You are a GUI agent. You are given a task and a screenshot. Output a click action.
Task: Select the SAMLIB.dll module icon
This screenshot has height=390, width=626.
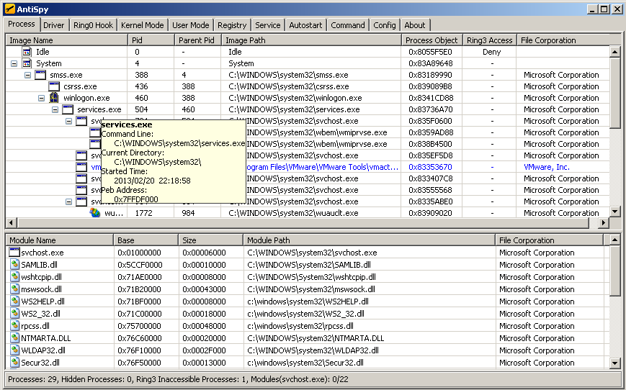[14, 265]
